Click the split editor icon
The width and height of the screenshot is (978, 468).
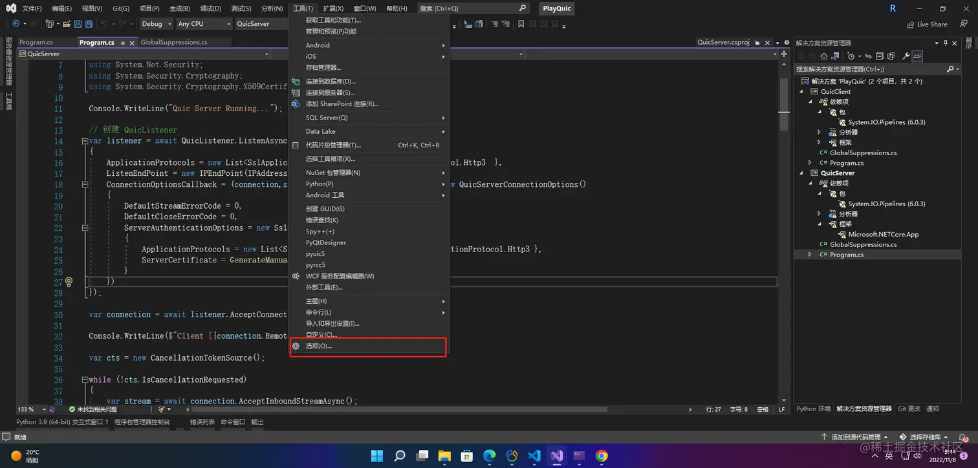(783, 54)
